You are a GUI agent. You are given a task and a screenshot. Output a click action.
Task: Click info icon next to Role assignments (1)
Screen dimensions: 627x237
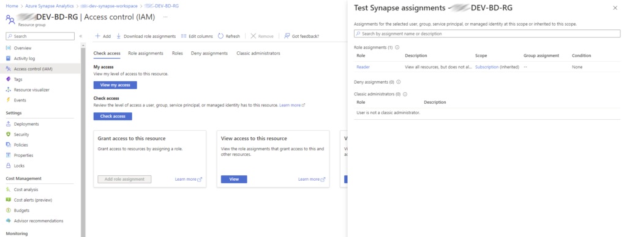(397, 47)
